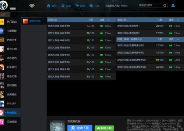Click the green 网盘下载 button

pyautogui.click(x=104, y=128)
